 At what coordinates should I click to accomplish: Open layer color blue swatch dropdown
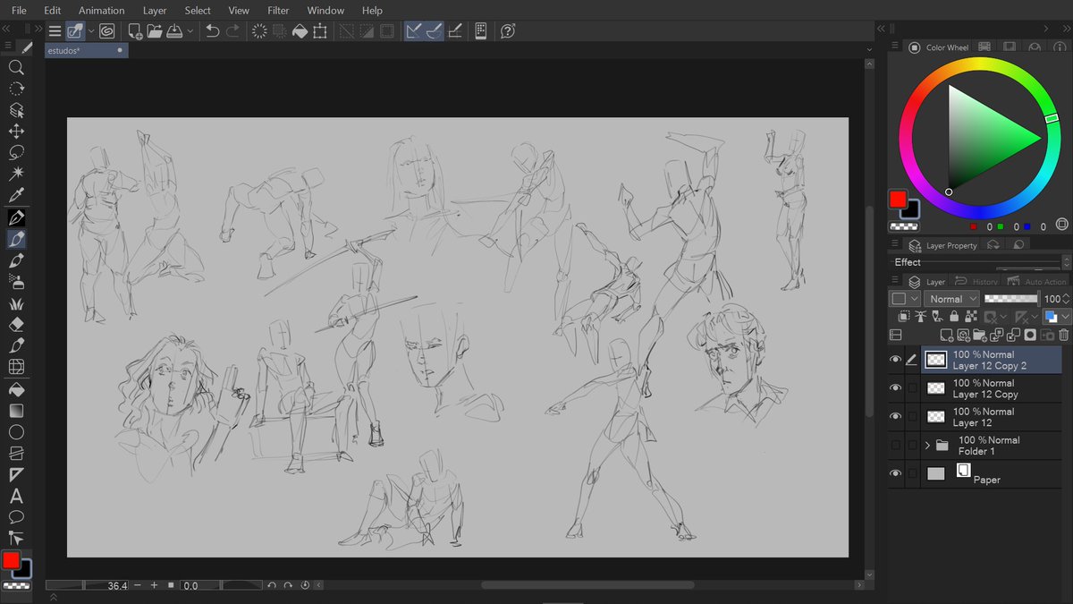pyautogui.click(x=1058, y=316)
